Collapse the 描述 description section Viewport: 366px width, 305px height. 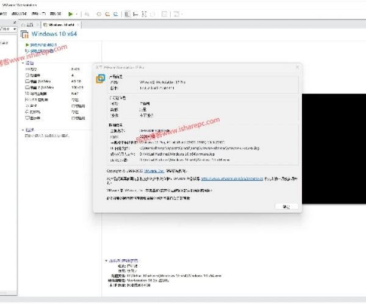coord(23,130)
